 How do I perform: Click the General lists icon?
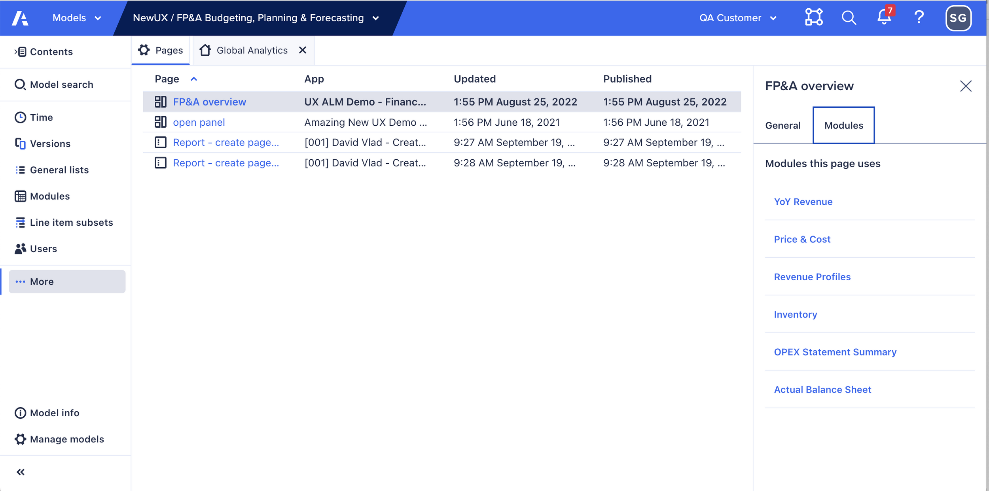(20, 170)
